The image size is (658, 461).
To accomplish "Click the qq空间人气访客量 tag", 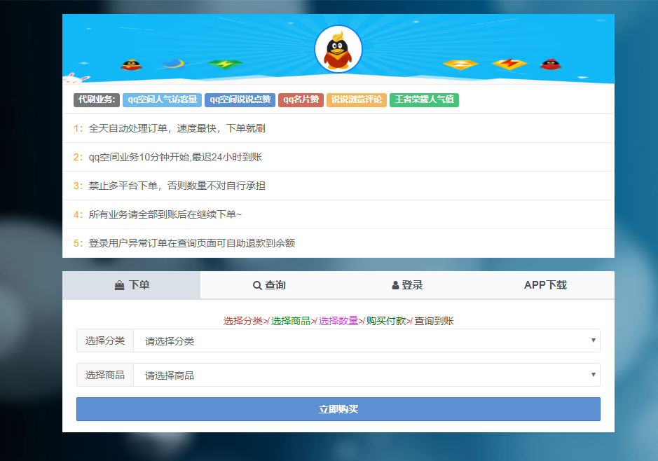I will point(163,99).
